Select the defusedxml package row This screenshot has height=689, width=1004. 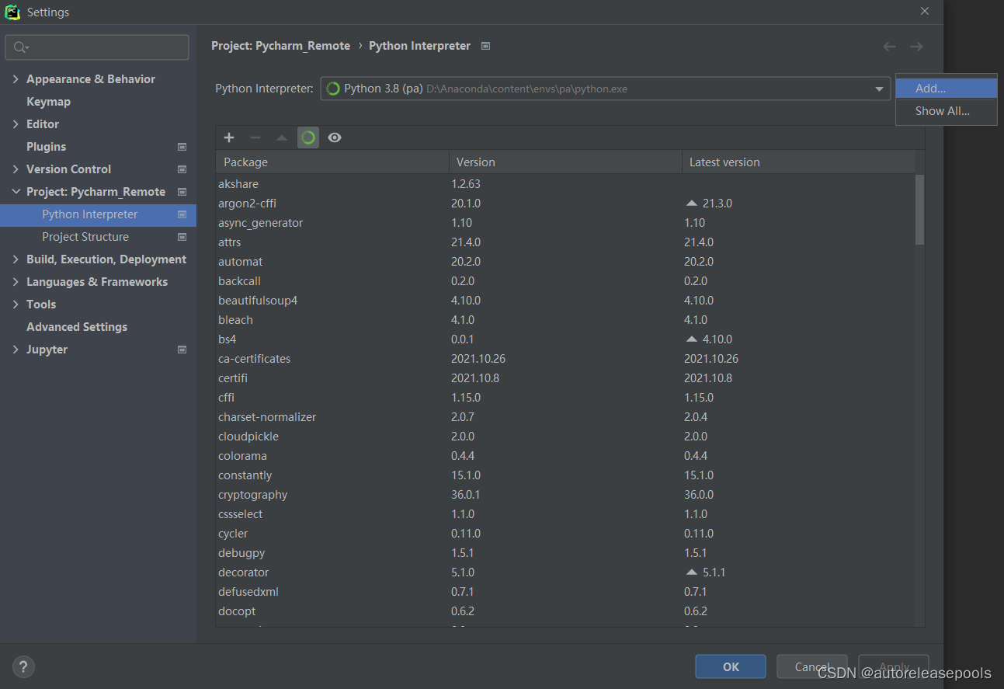point(565,592)
